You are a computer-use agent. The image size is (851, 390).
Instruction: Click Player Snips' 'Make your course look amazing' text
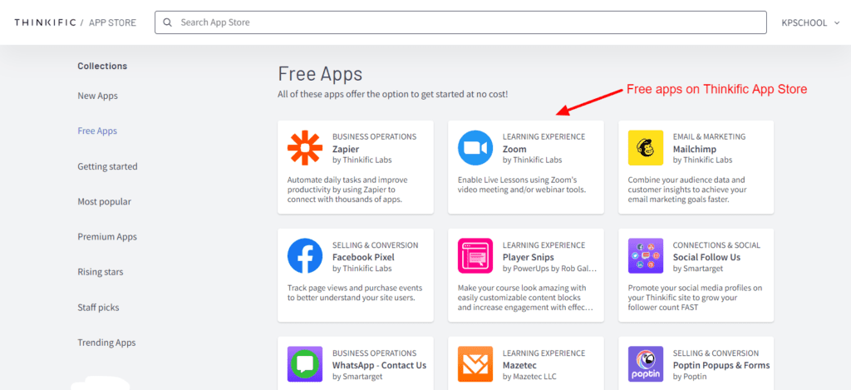[525, 297]
